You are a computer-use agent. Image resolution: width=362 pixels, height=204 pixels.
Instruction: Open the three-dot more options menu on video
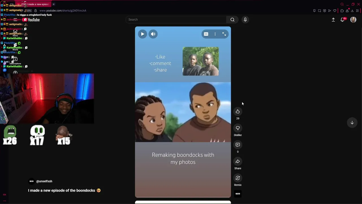(x=215, y=34)
